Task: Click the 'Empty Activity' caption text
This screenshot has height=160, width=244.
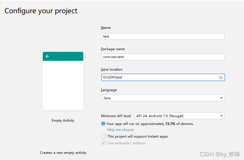Action: point(63,120)
